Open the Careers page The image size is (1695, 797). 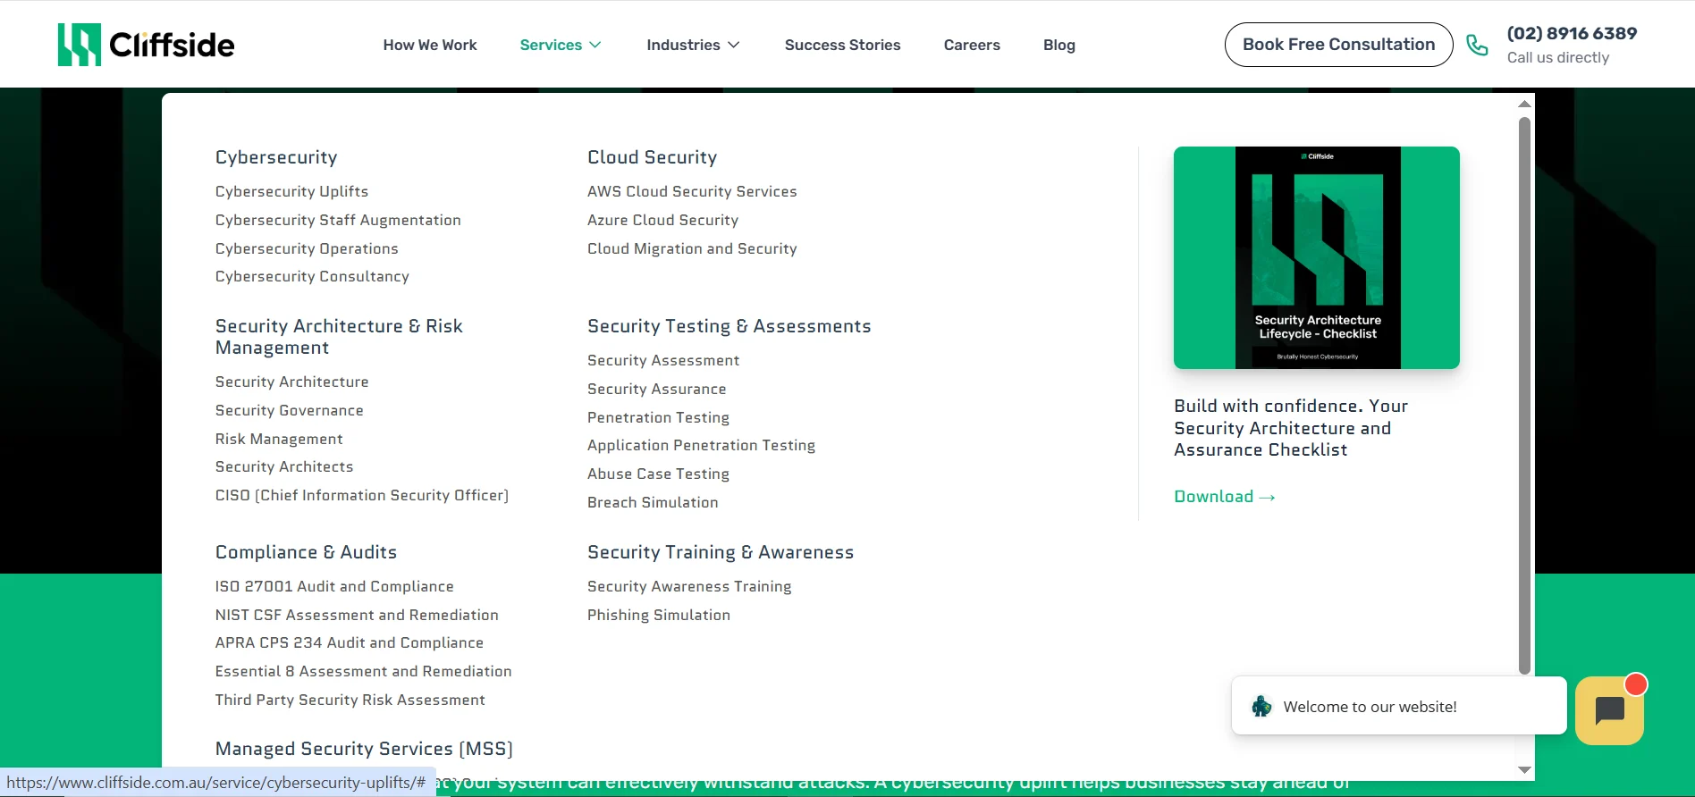pos(972,45)
